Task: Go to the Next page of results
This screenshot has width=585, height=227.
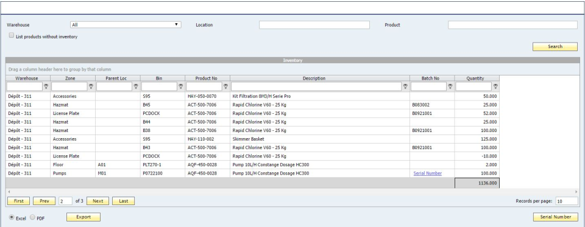Action: [x=97, y=201]
